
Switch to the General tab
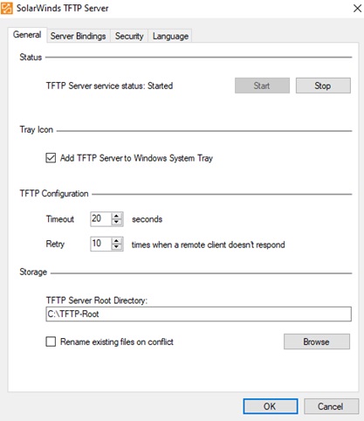[27, 35]
